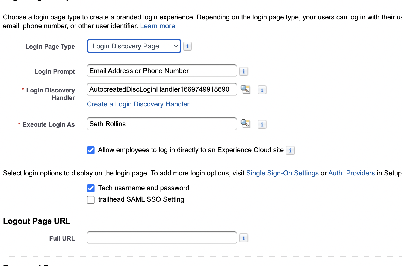
Task: Click Create a Login Discovery Handler link
Action: (138, 104)
